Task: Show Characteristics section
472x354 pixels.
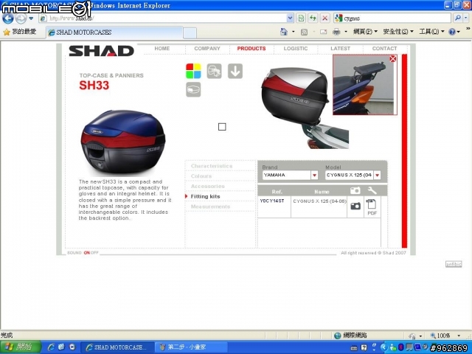Action: click(x=212, y=166)
